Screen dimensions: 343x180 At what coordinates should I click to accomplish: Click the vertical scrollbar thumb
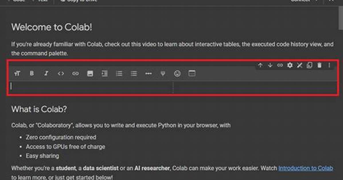[341, 17]
